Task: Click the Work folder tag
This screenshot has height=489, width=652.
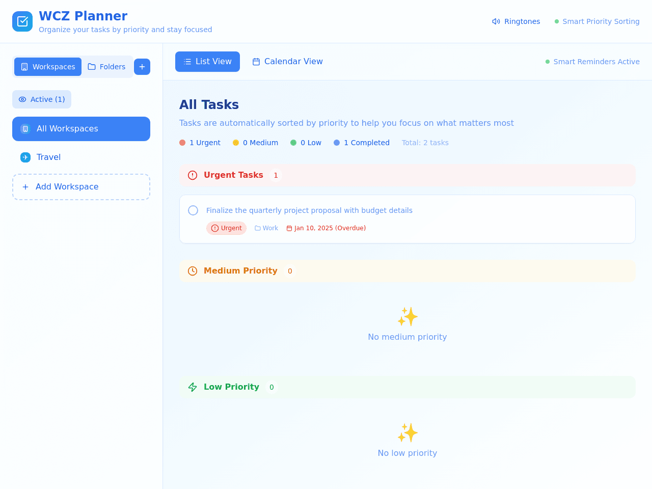Action: point(266,228)
